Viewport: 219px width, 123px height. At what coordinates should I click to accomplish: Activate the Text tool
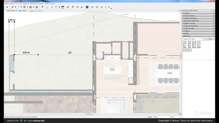pos(47,7)
